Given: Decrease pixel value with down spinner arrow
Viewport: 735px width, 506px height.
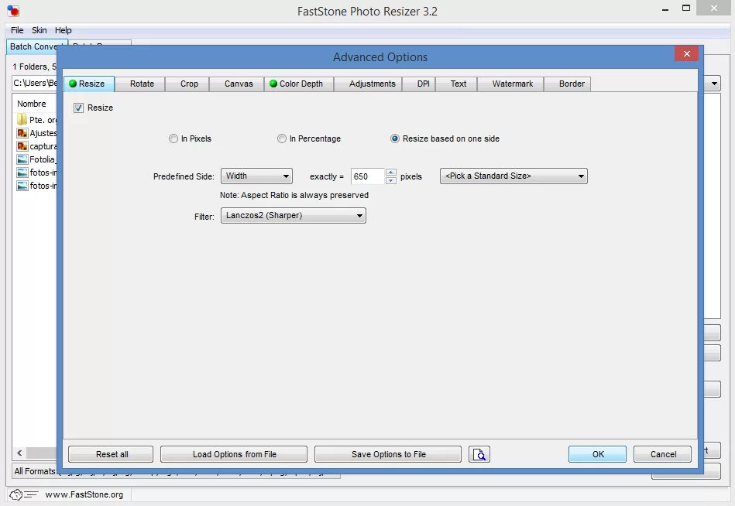Looking at the screenshot, I should coord(391,180).
